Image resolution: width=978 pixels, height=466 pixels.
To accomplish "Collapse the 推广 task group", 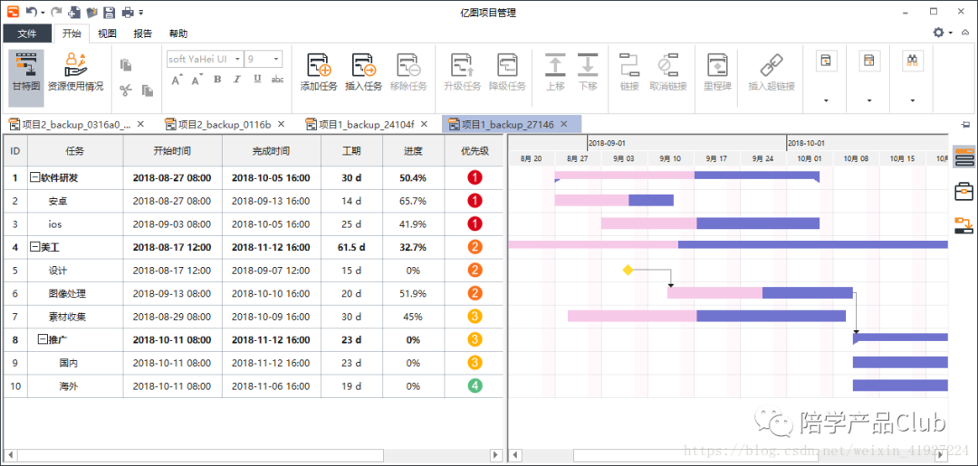I will click(42, 339).
